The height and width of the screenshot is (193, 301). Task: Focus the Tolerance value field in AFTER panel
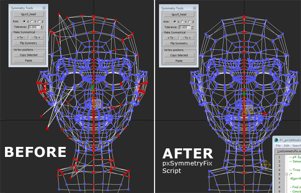185,27
